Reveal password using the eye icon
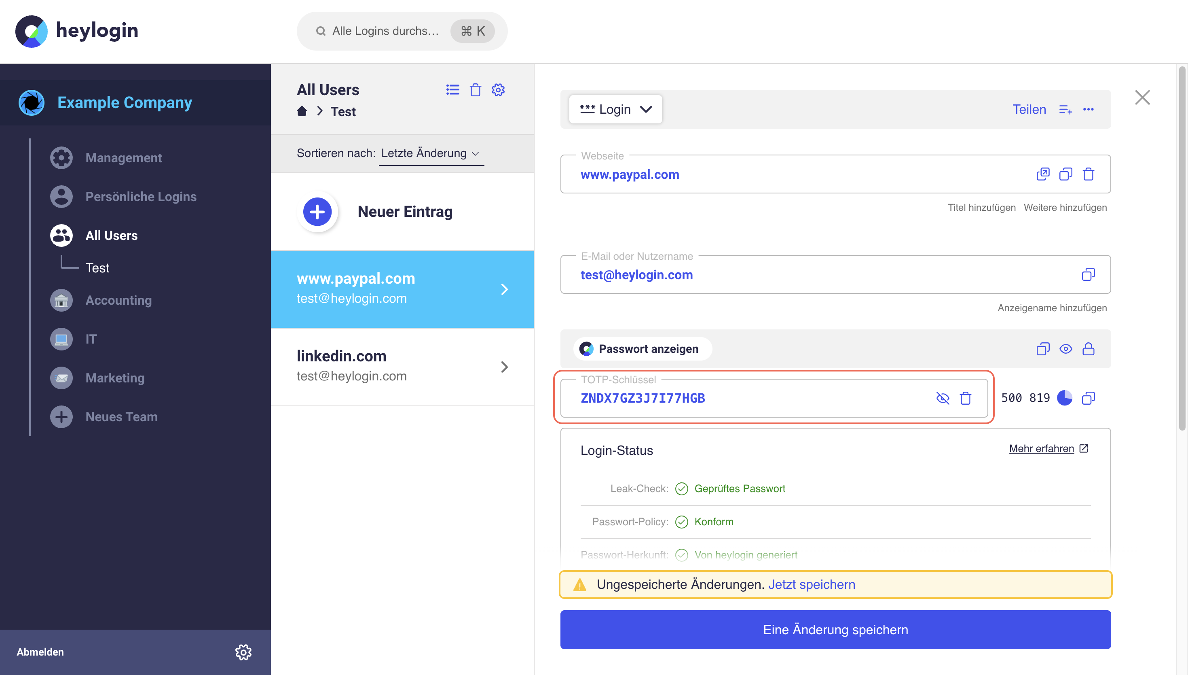Viewport: 1188px width, 675px height. 1065,348
